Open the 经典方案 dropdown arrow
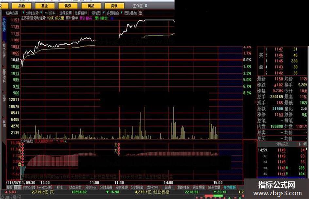The width and height of the screenshot is (309, 199). coord(23,13)
